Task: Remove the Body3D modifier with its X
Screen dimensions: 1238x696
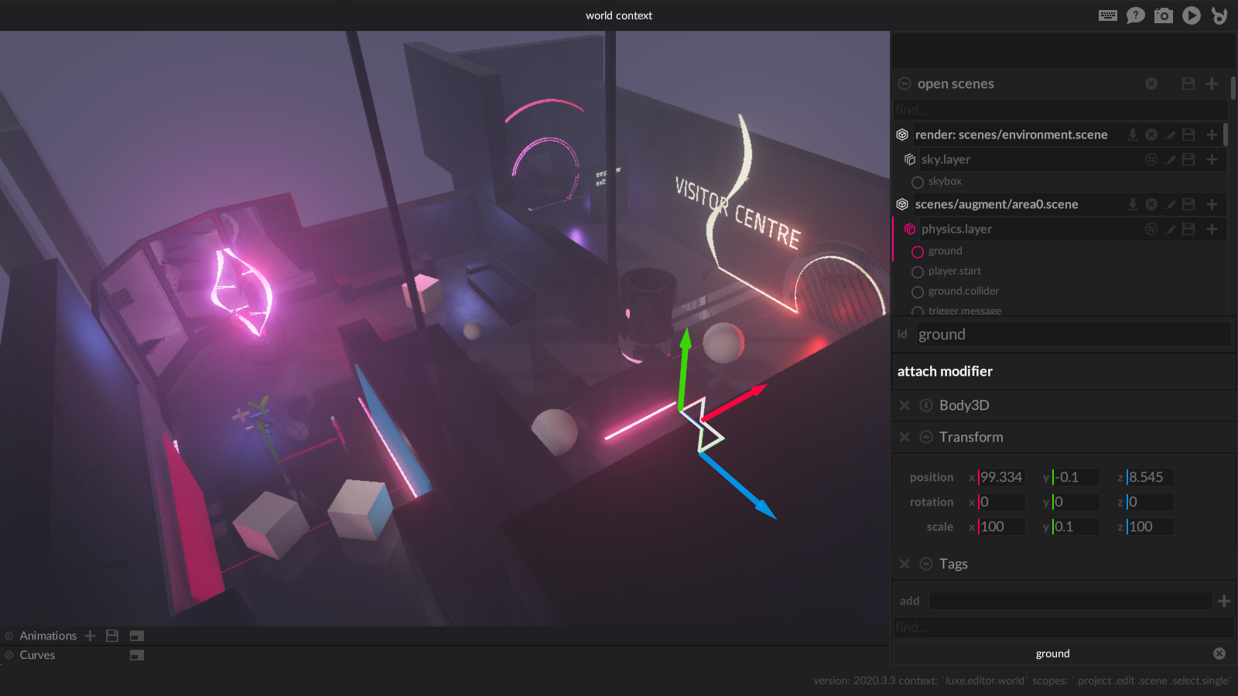Action: click(905, 405)
